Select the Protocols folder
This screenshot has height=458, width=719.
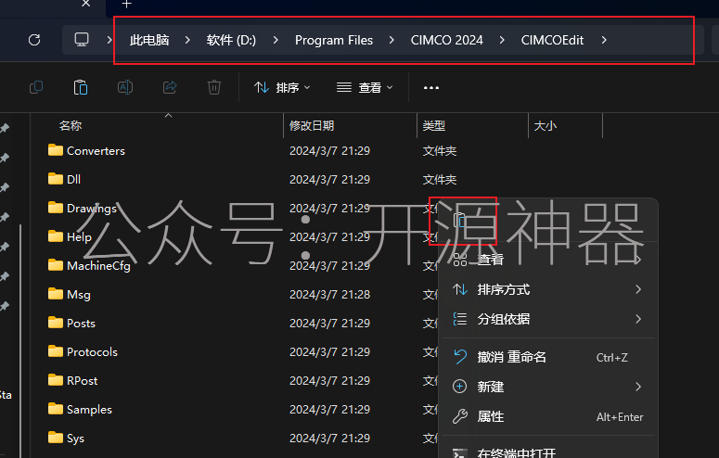(x=92, y=352)
